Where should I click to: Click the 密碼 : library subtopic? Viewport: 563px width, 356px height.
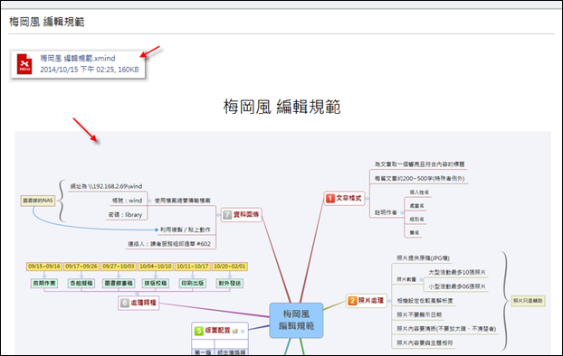(x=125, y=215)
